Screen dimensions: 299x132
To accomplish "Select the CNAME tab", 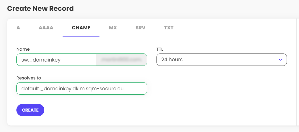I will 81,28.
